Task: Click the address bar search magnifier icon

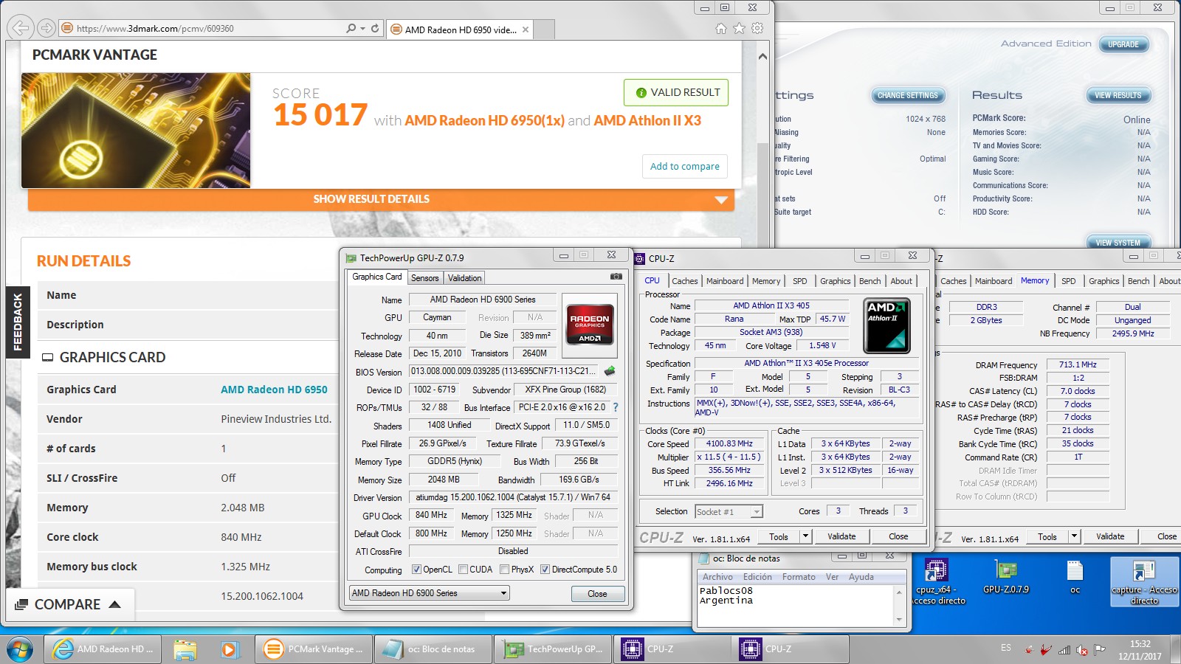Action: (351, 29)
